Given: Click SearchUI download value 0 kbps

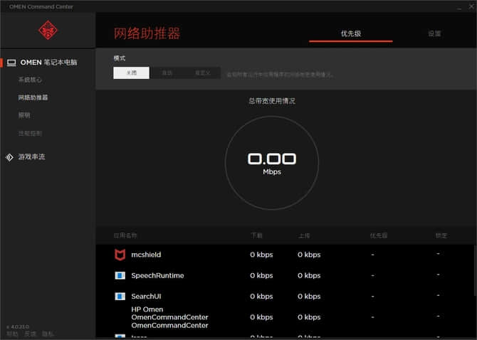Looking at the screenshot, I should (x=261, y=296).
